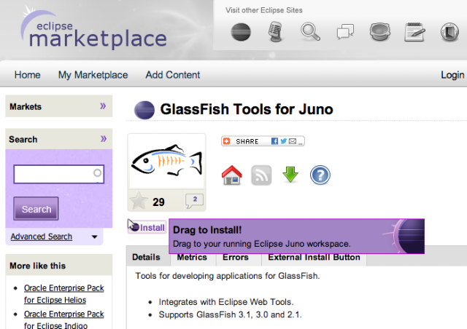Click the magnifying glass site icon
Image resolution: width=467 pixels, height=329 pixels.
tap(310, 32)
